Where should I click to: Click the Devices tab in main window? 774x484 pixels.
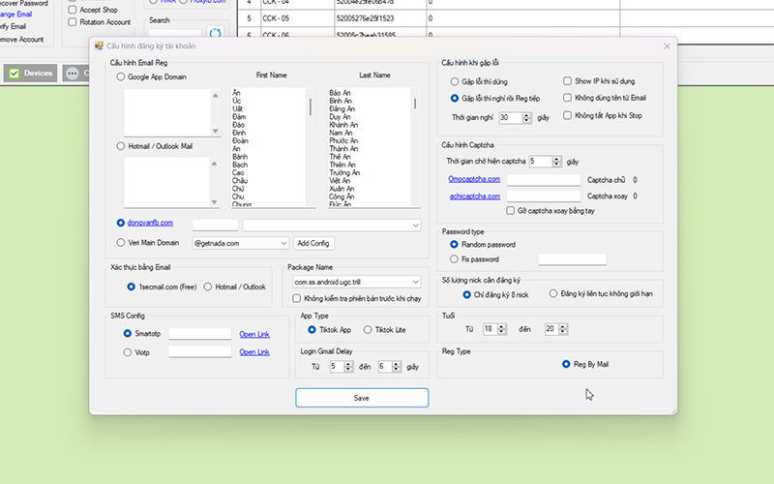[31, 74]
